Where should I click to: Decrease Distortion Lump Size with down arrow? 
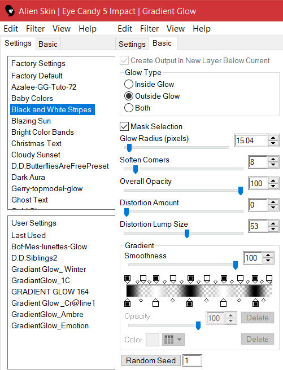273,229
